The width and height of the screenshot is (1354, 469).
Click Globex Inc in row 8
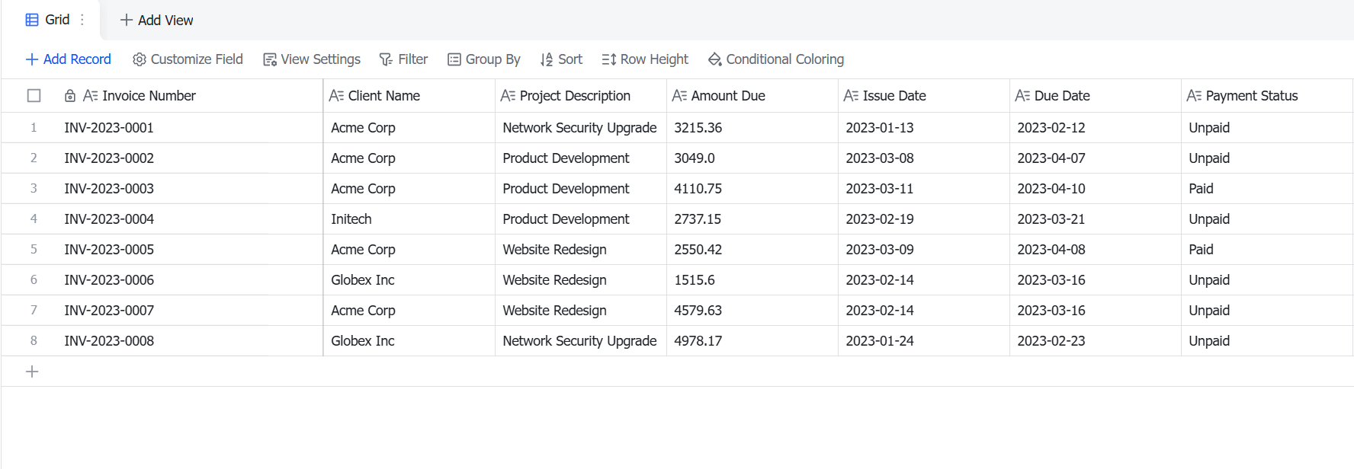pyautogui.click(x=409, y=341)
